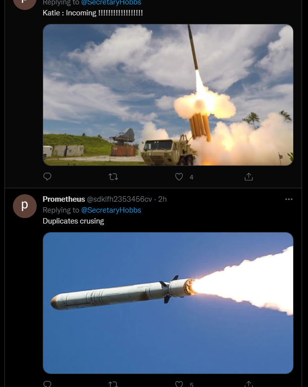
Task: View the missile launcher truck image
Action: click(168, 95)
